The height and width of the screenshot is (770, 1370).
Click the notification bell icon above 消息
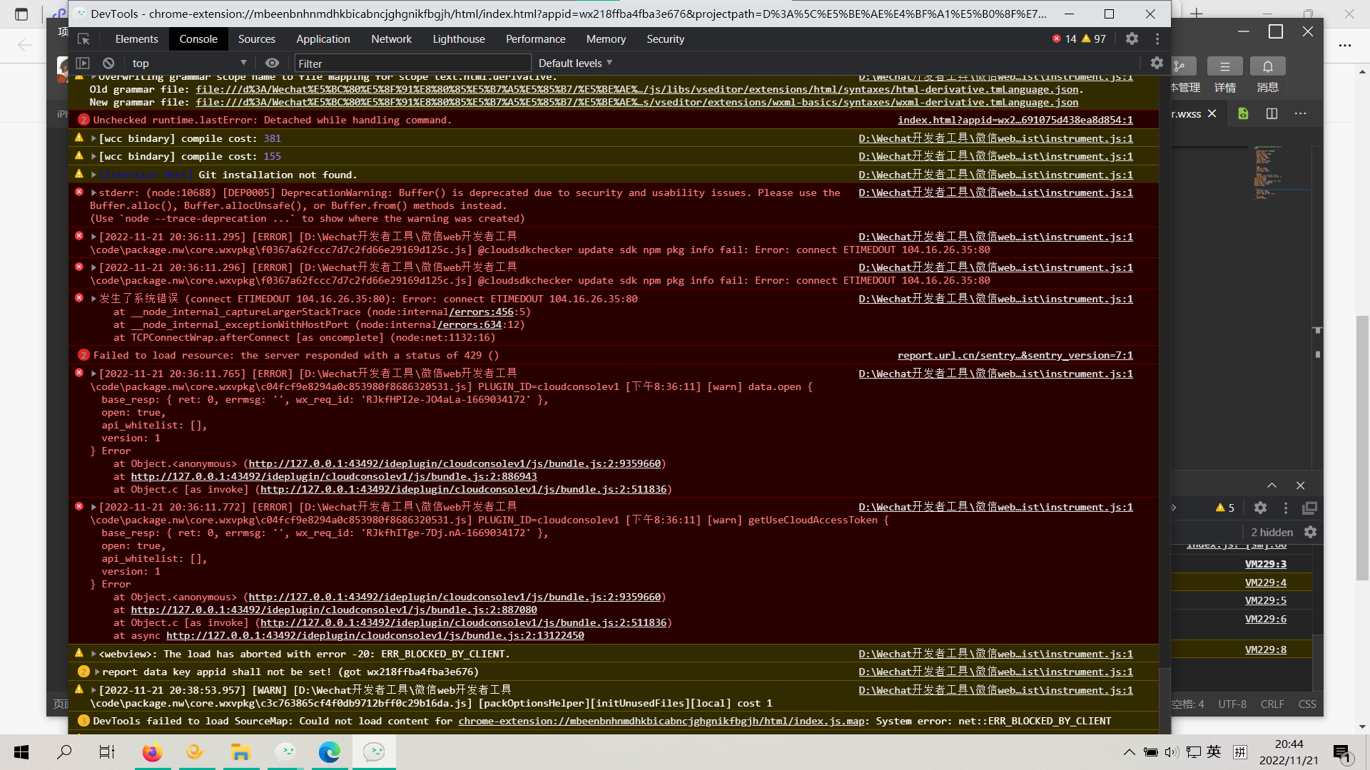(1267, 66)
